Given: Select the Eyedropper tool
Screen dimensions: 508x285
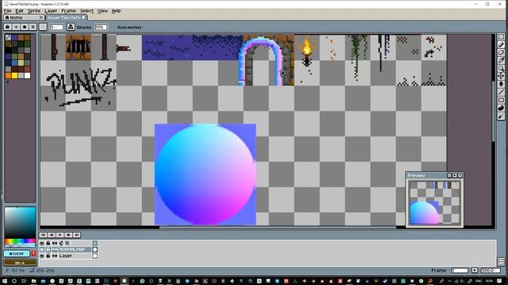Looking at the screenshot, I should [501, 60].
